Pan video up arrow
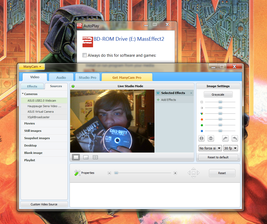 [194, 169]
